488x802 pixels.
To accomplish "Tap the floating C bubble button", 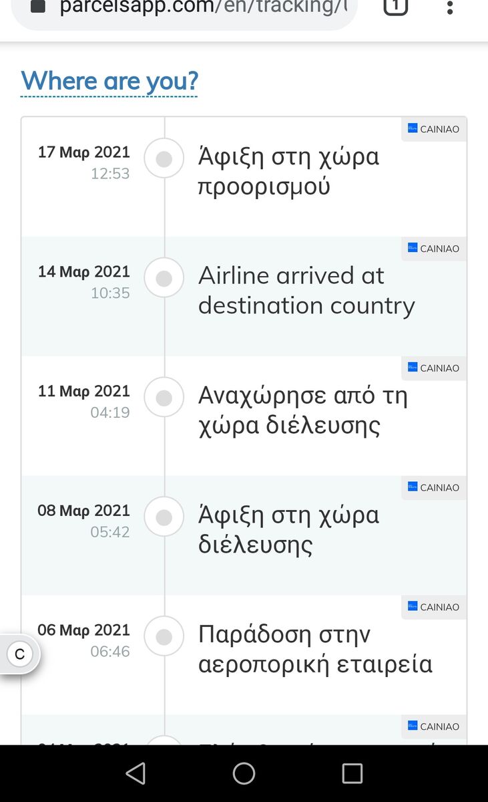I will tap(20, 654).
